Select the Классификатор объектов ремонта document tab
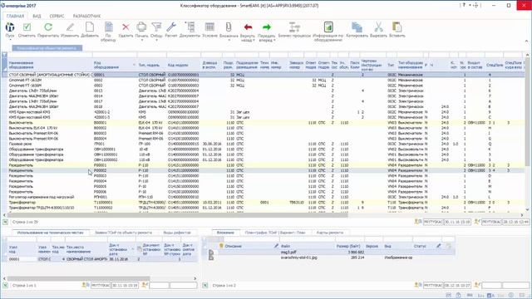 tap(47, 48)
